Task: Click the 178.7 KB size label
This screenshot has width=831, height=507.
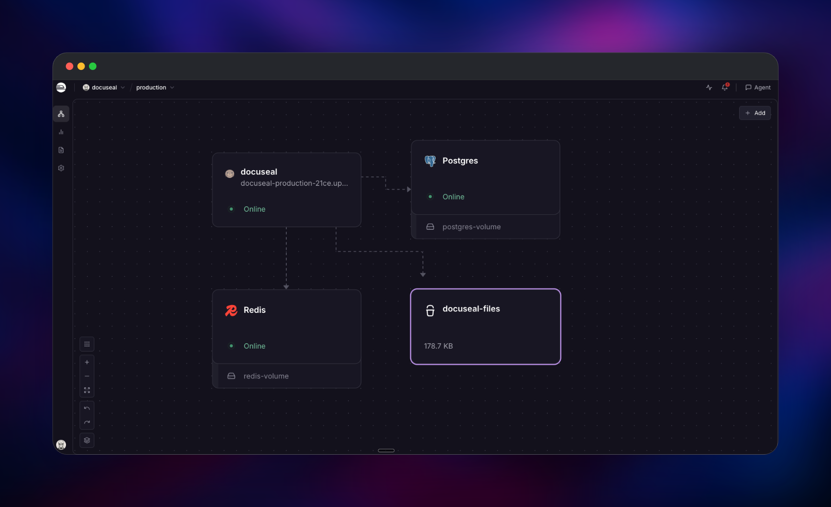Action: point(438,346)
